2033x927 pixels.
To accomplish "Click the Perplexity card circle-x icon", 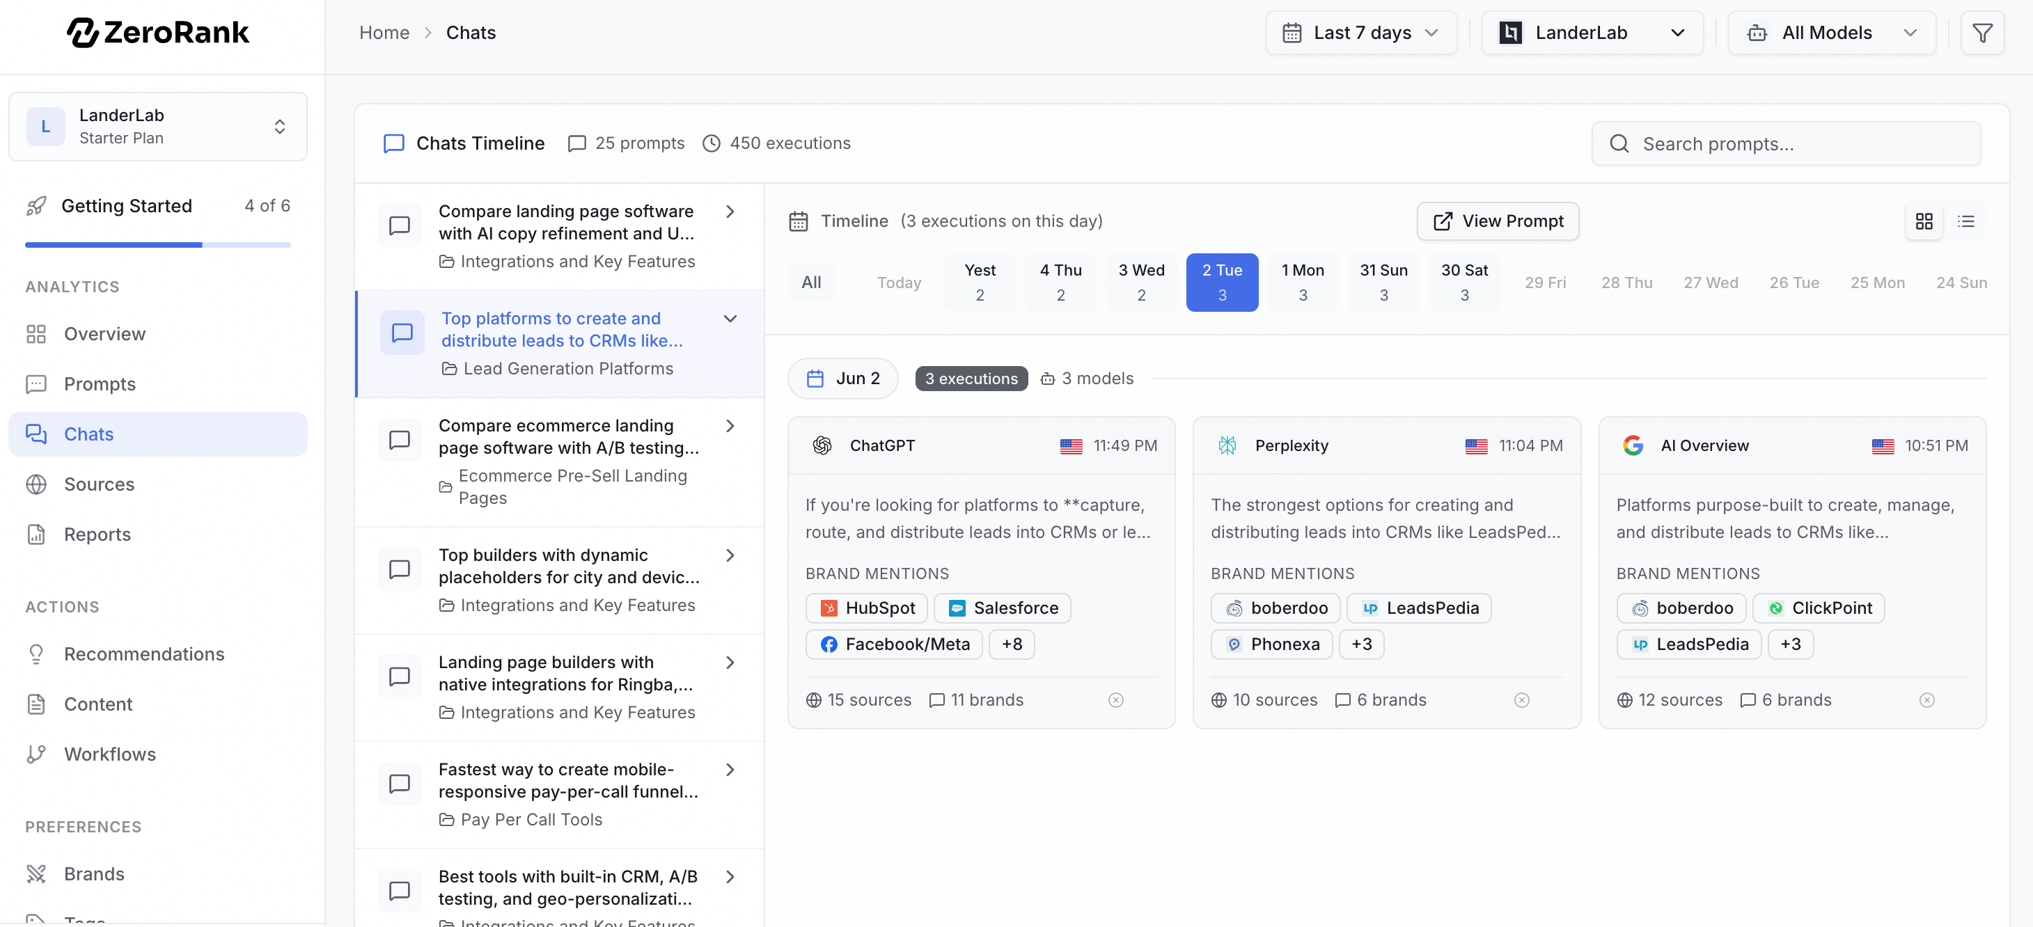I will (x=1521, y=700).
